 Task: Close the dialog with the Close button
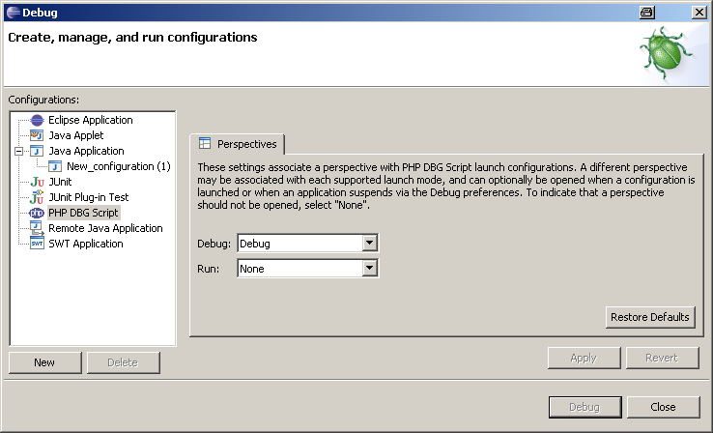tap(663, 407)
